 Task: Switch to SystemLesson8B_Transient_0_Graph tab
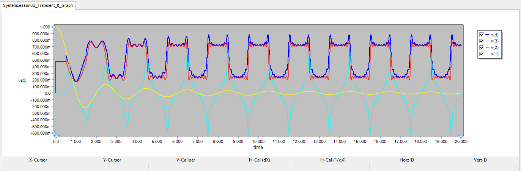tap(37, 5)
